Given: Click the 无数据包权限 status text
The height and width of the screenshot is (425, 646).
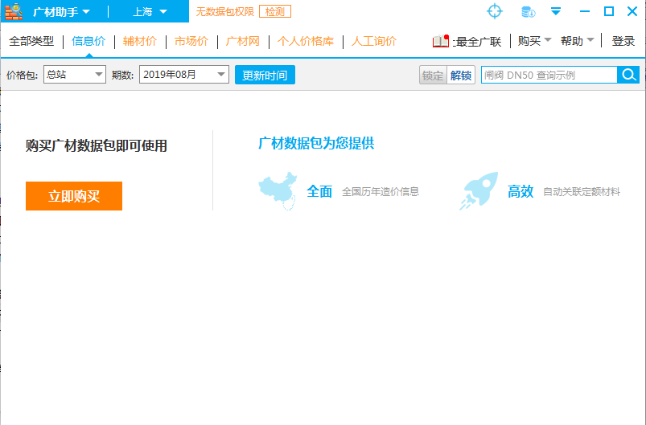Looking at the screenshot, I should [224, 11].
